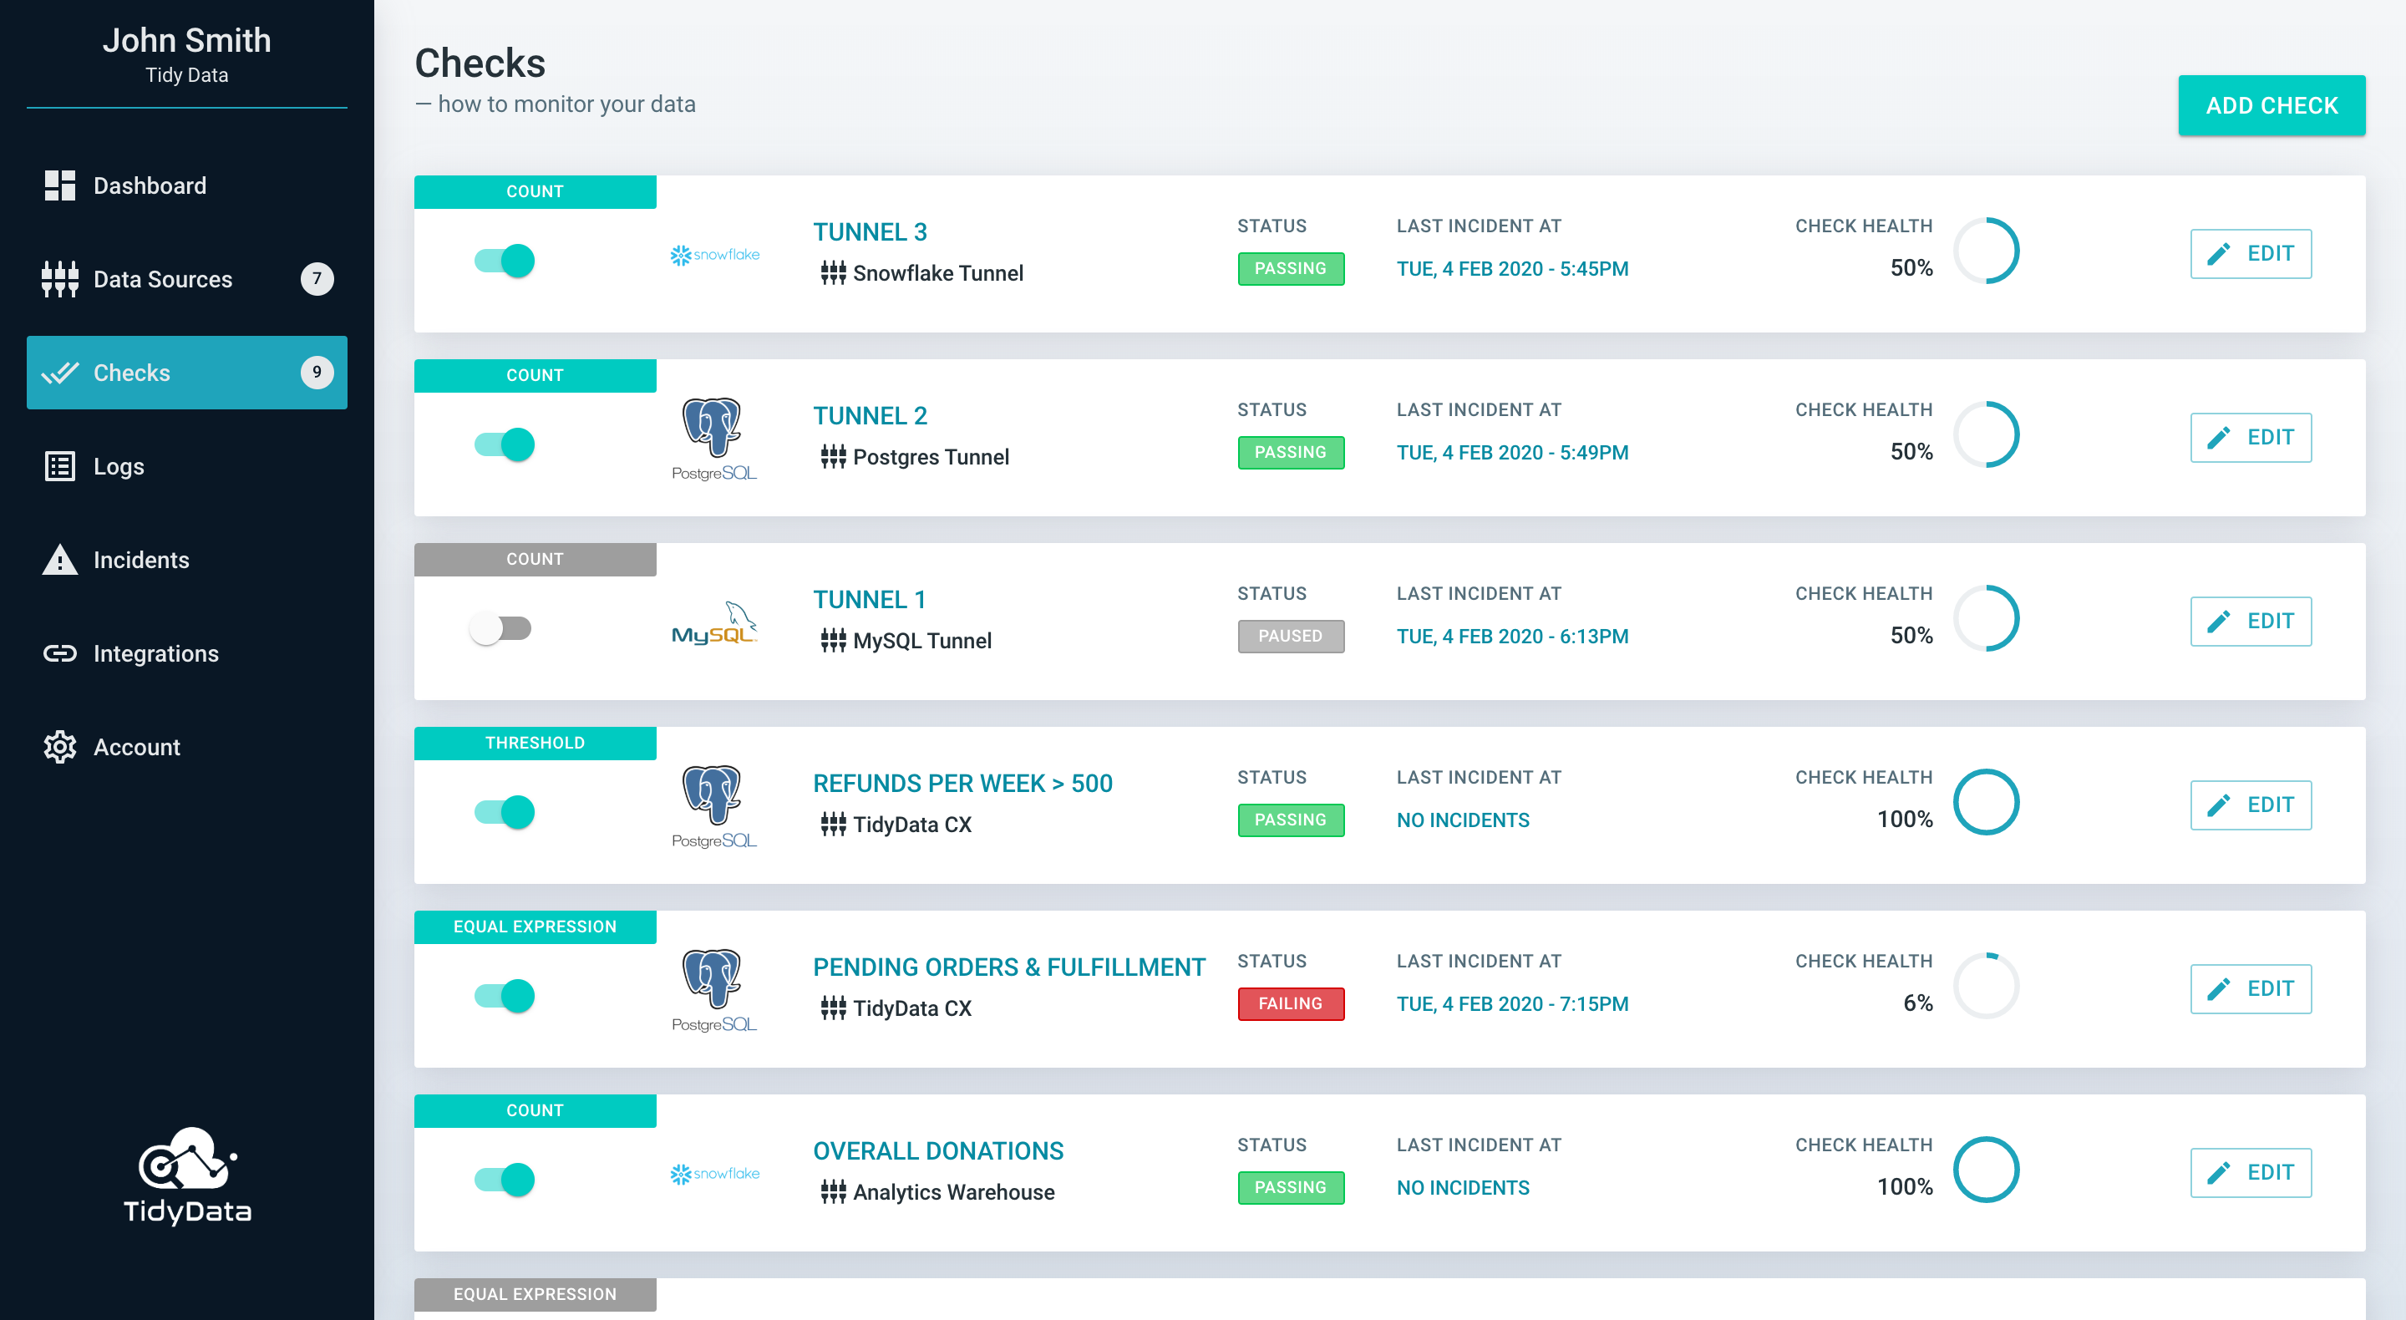The height and width of the screenshot is (1320, 2406).
Task: Click the ADD CHECK button
Action: [2271, 105]
